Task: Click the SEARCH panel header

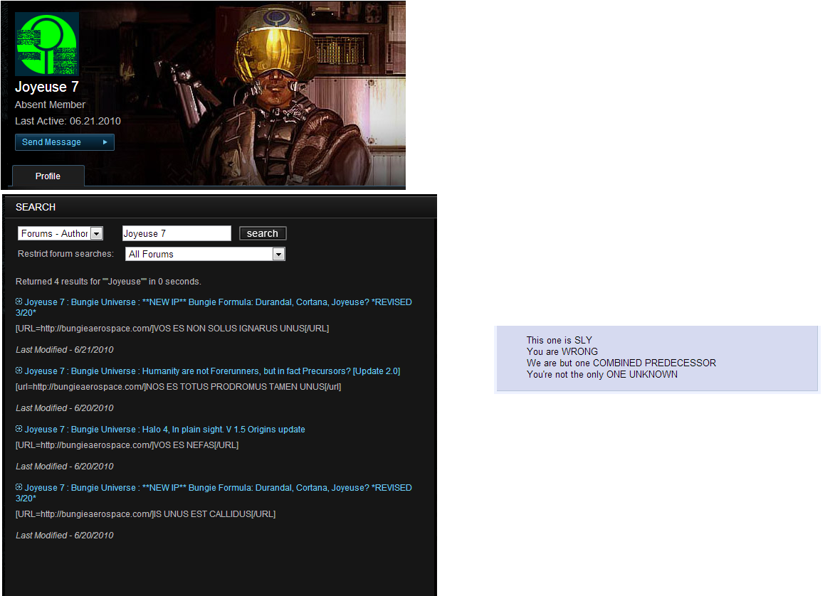Action: [220, 207]
